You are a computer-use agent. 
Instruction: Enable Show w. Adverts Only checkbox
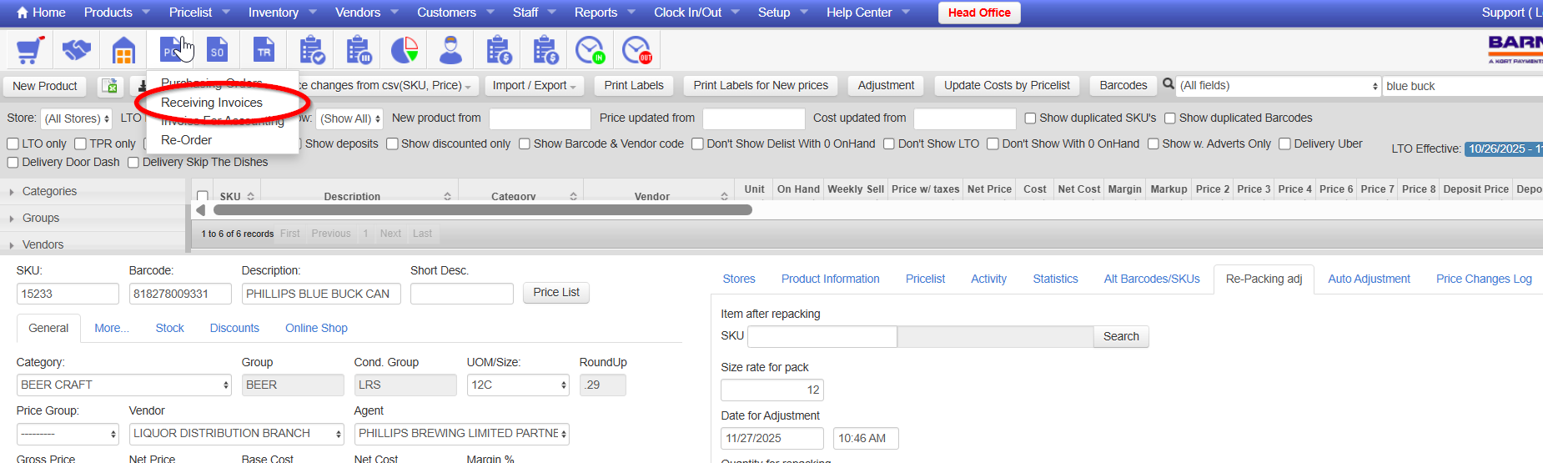tap(1153, 143)
